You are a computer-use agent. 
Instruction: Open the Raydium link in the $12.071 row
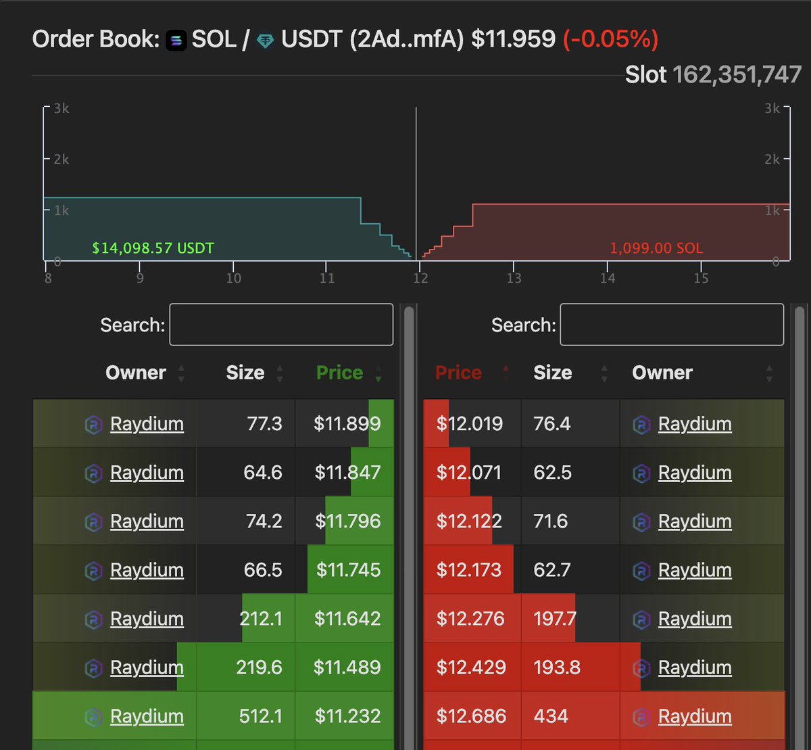(x=695, y=473)
